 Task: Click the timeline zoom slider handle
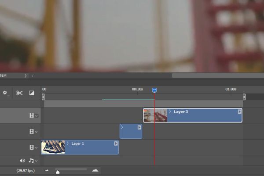point(58,172)
